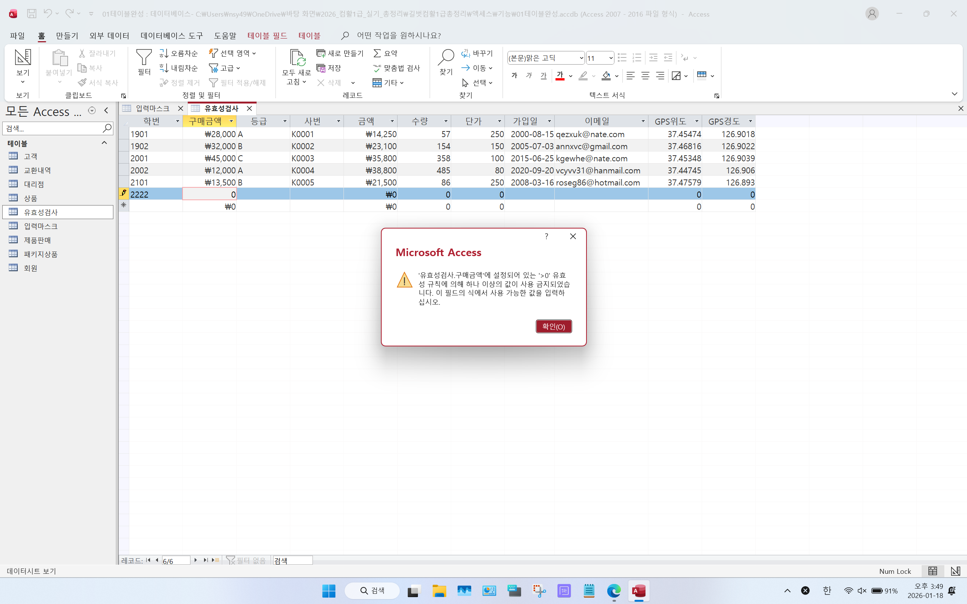Click the center text alignment icon
Image resolution: width=967 pixels, height=604 pixels.
pos(645,76)
